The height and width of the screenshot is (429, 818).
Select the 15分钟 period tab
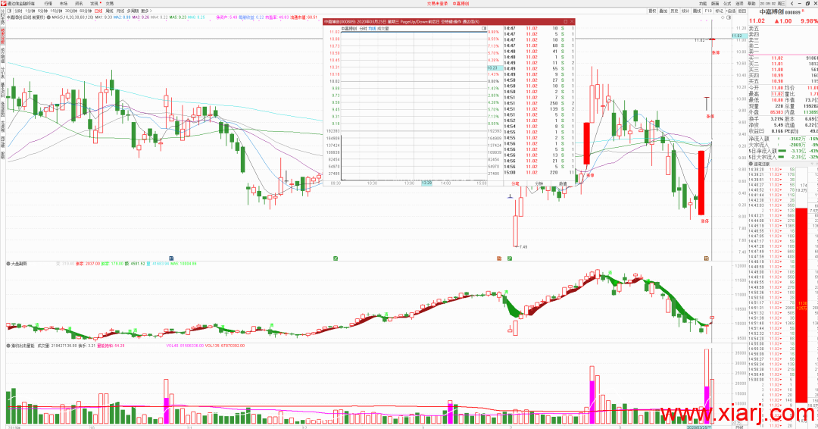tap(56, 11)
